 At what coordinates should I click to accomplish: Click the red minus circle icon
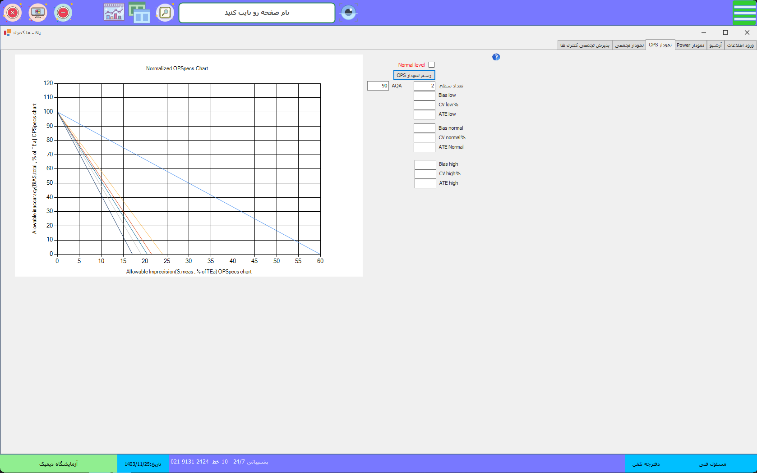(x=63, y=13)
